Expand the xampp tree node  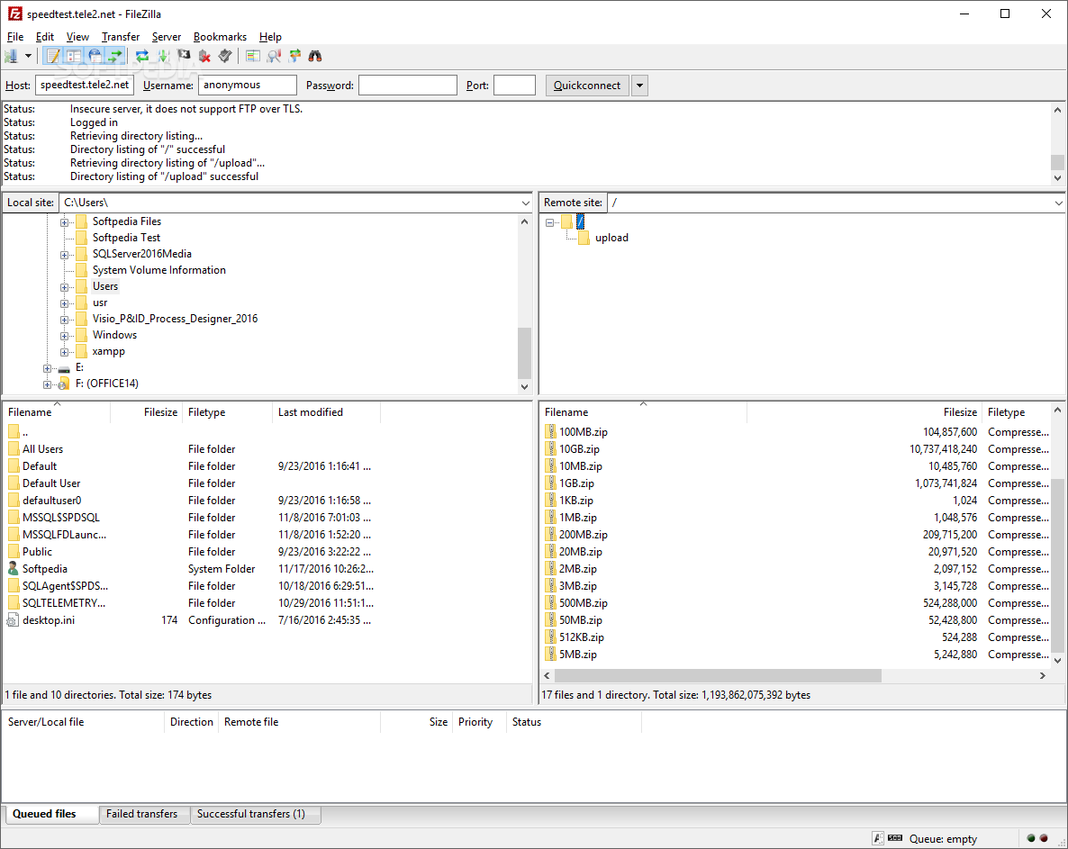click(x=64, y=352)
